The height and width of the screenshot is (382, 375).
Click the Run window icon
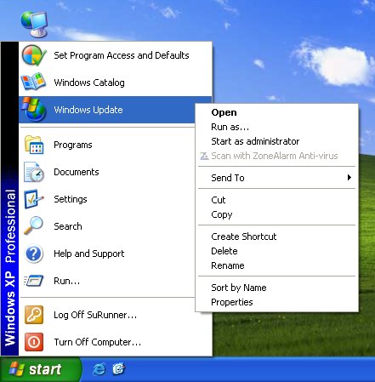click(x=34, y=281)
